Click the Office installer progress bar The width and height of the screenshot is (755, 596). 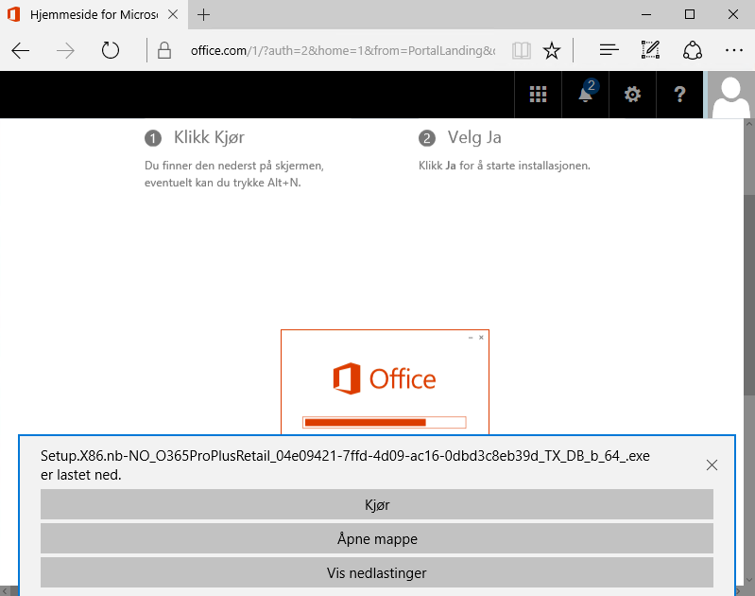point(385,423)
